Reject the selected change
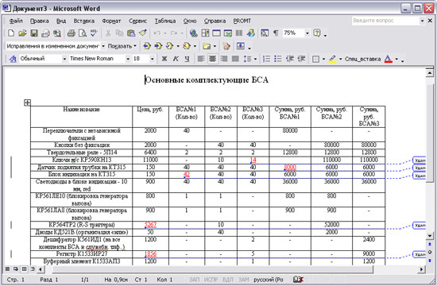The height and width of the screenshot is (286, 437). point(187,46)
